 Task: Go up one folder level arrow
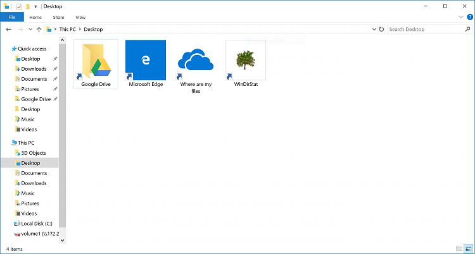pyautogui.click(x=39, y=29)
